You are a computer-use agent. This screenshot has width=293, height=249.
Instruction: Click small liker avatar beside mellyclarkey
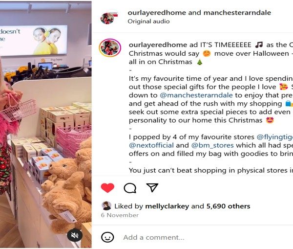[106, 206]
